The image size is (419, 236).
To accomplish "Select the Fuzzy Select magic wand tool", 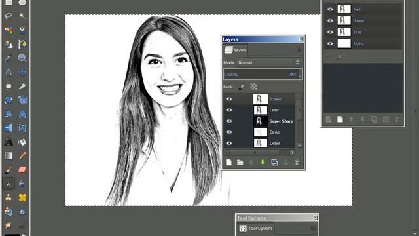I will [x=22, y=16].
